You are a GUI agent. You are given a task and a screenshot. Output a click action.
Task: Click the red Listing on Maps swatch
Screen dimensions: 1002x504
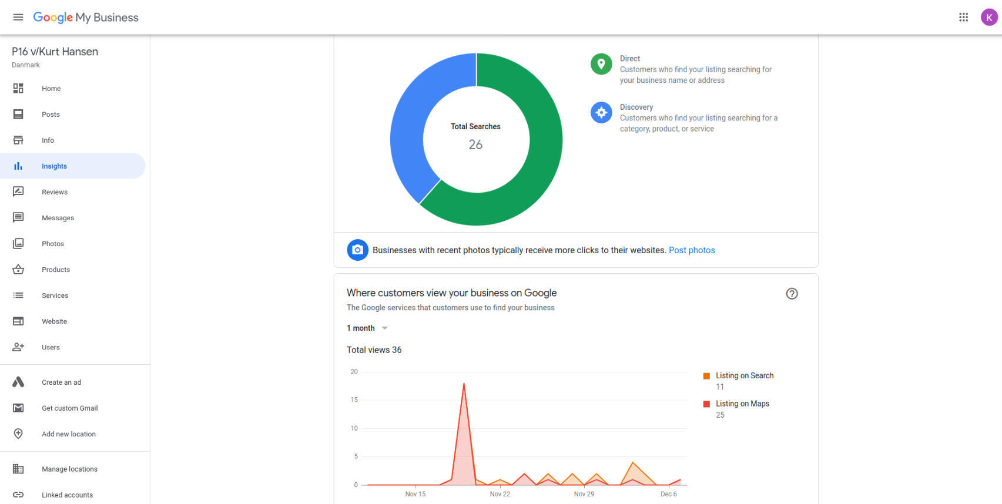click(x=706, y=404)
